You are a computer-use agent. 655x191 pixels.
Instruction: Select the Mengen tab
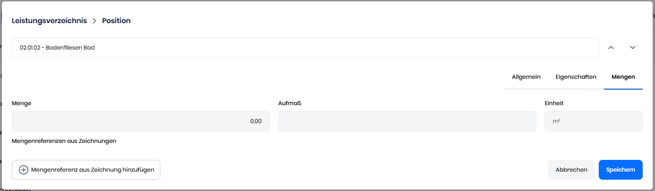(623, 77)
